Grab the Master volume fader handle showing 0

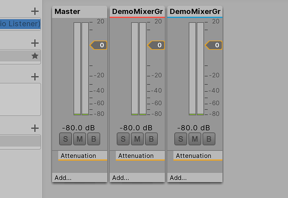[x=99, y=45]
